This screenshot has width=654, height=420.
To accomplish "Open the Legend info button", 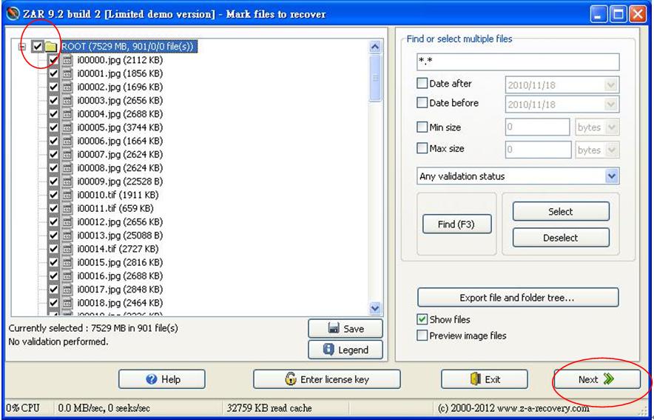I will [345, 350].
